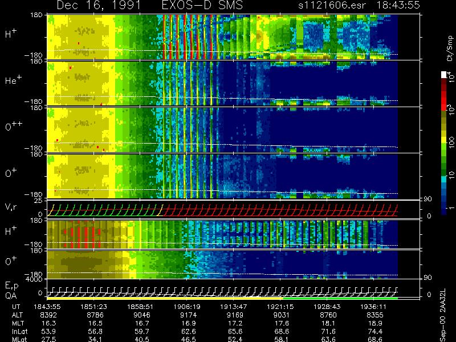This screenshot has width=456, height=342.
Task: Click the yellow segment of the QA bar
Action: 165,298
